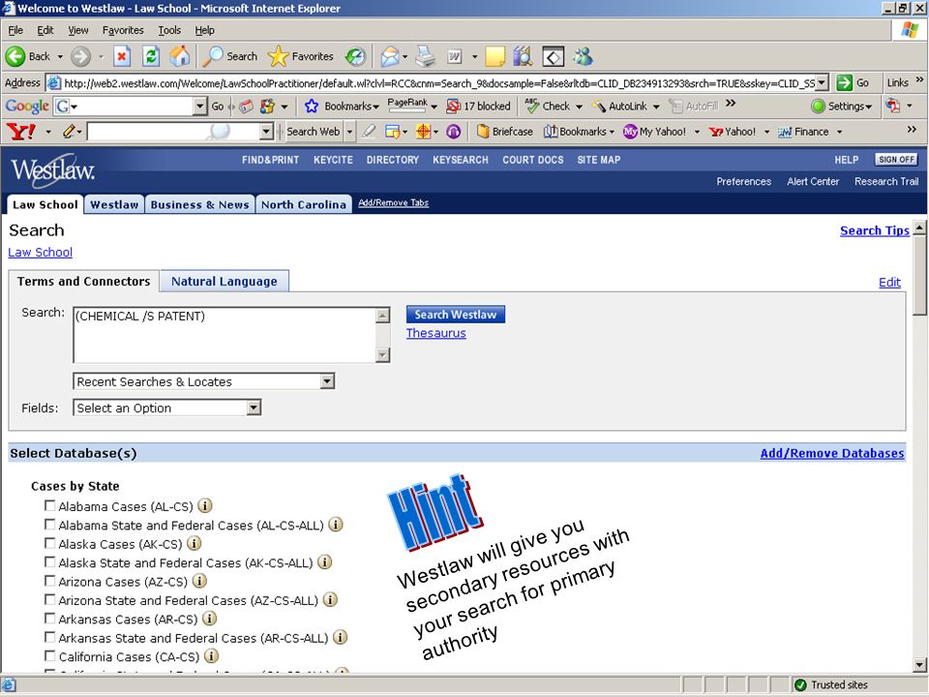
Task: Click the Stop loading red X icon
Action: coord(122,57)
